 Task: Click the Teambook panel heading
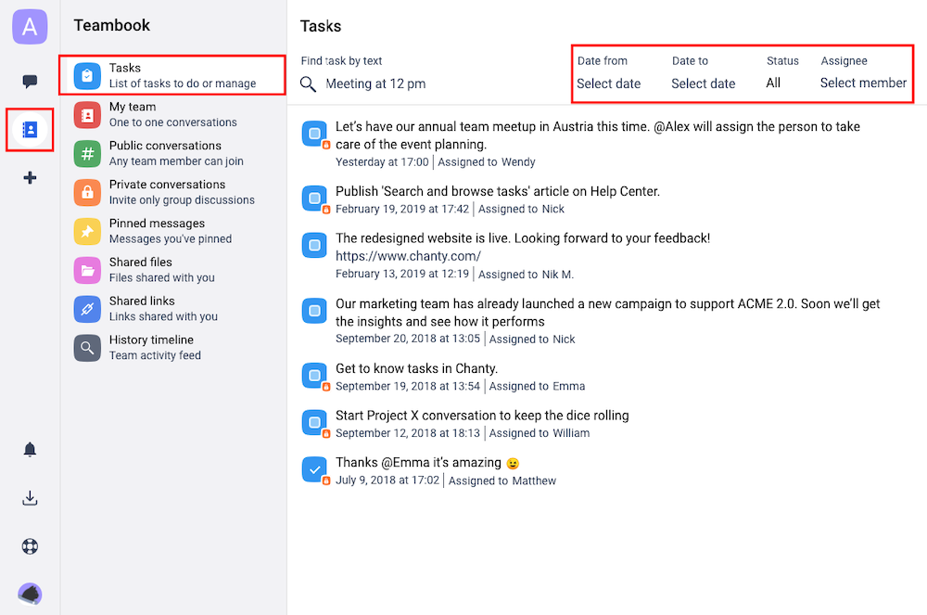[112, 25]
